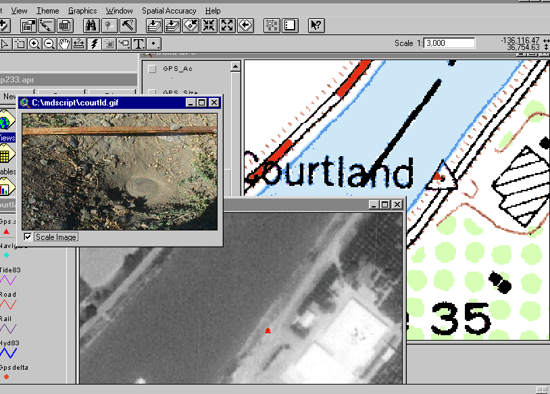Click the Find binoculars button

pyautogui.click(x=91, y=26)
